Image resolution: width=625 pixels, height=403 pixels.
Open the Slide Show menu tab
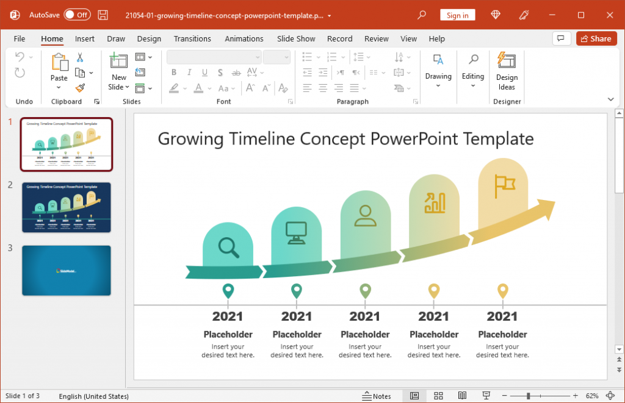[x=295, y=38]
